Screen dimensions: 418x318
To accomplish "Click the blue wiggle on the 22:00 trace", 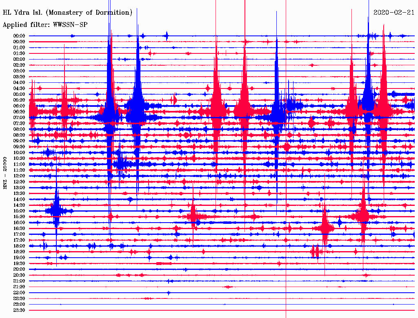I will coord(169,293).
